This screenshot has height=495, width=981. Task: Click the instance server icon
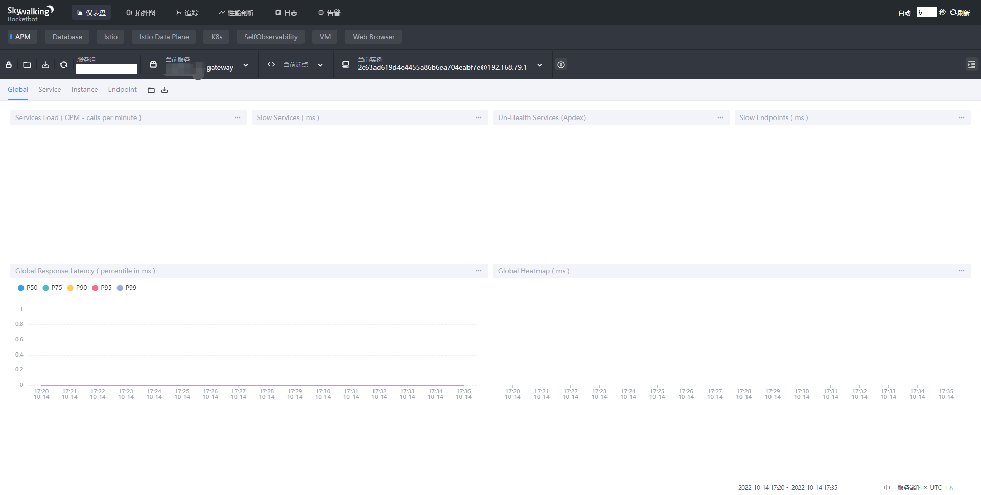[x=346, y=64]
